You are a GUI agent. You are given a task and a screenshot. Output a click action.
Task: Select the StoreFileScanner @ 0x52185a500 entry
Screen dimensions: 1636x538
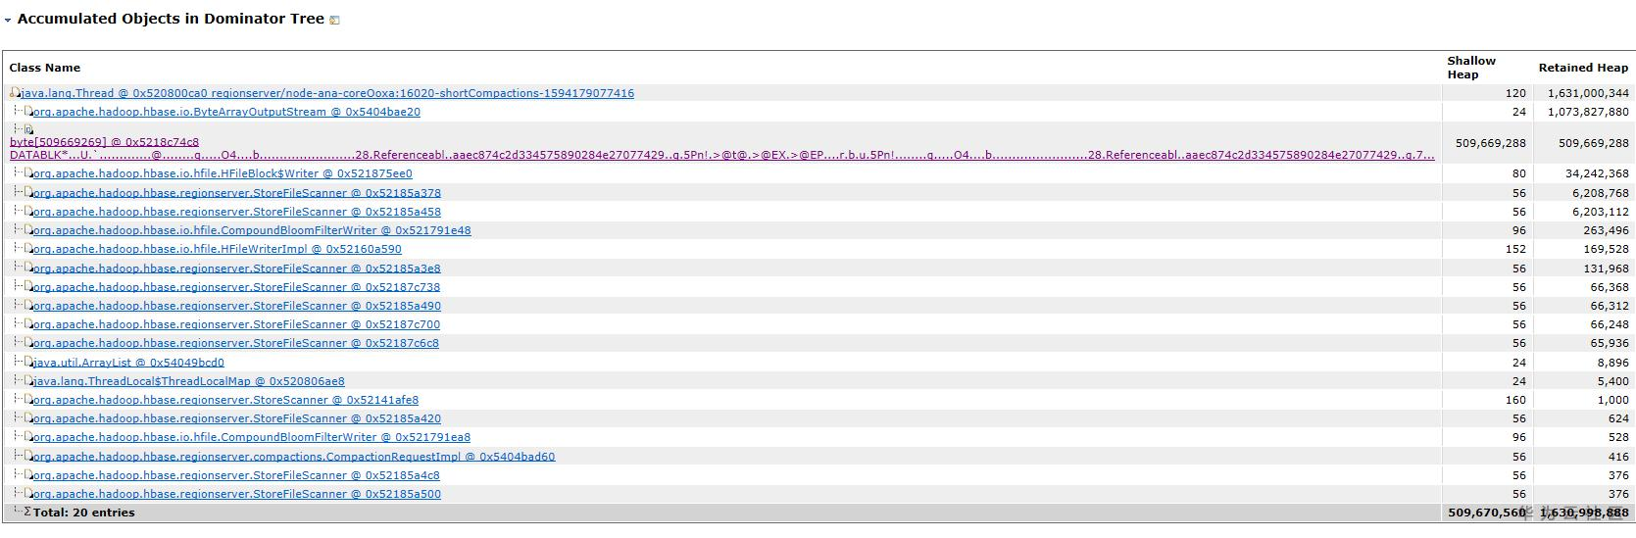pyautogui.click(x=236, y=494)
